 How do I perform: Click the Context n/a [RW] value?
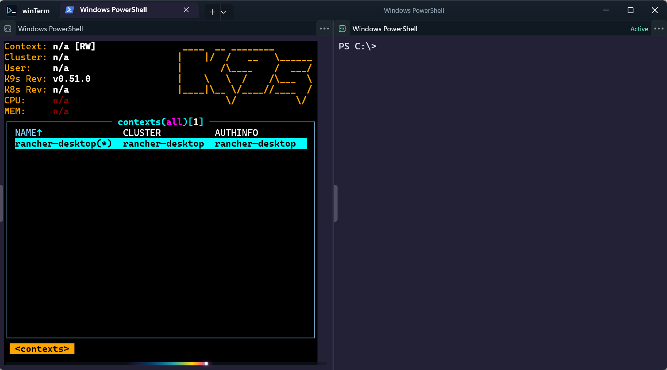pyautogui.click(x=74, y=46)
